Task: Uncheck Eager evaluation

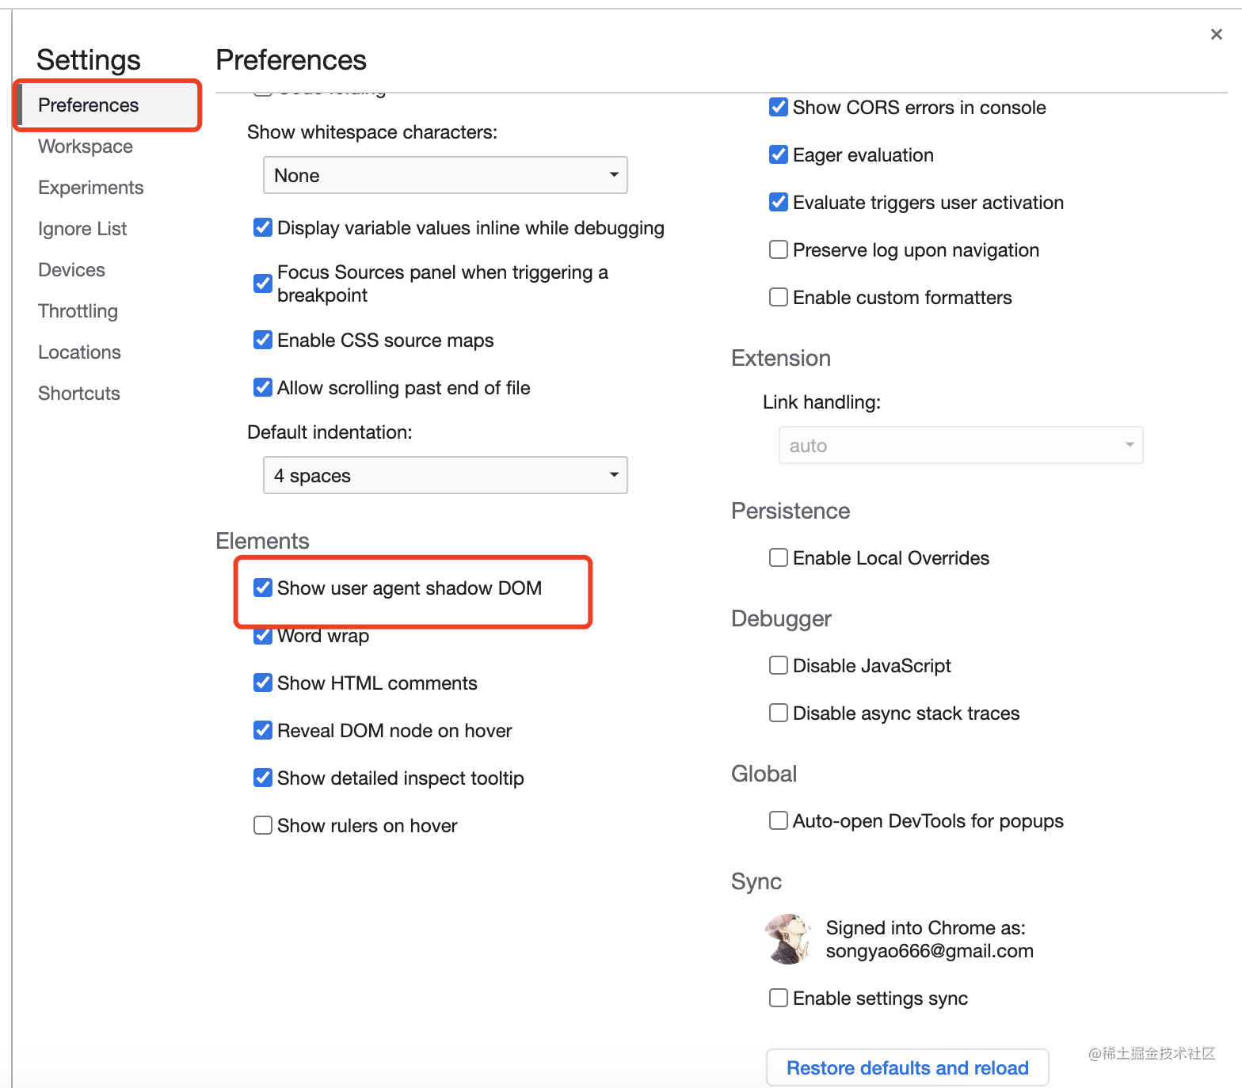Action: (x=779, y=155)
